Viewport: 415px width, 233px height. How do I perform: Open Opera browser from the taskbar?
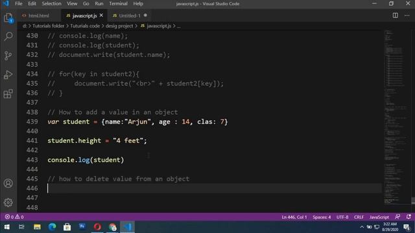click(97, 227)
